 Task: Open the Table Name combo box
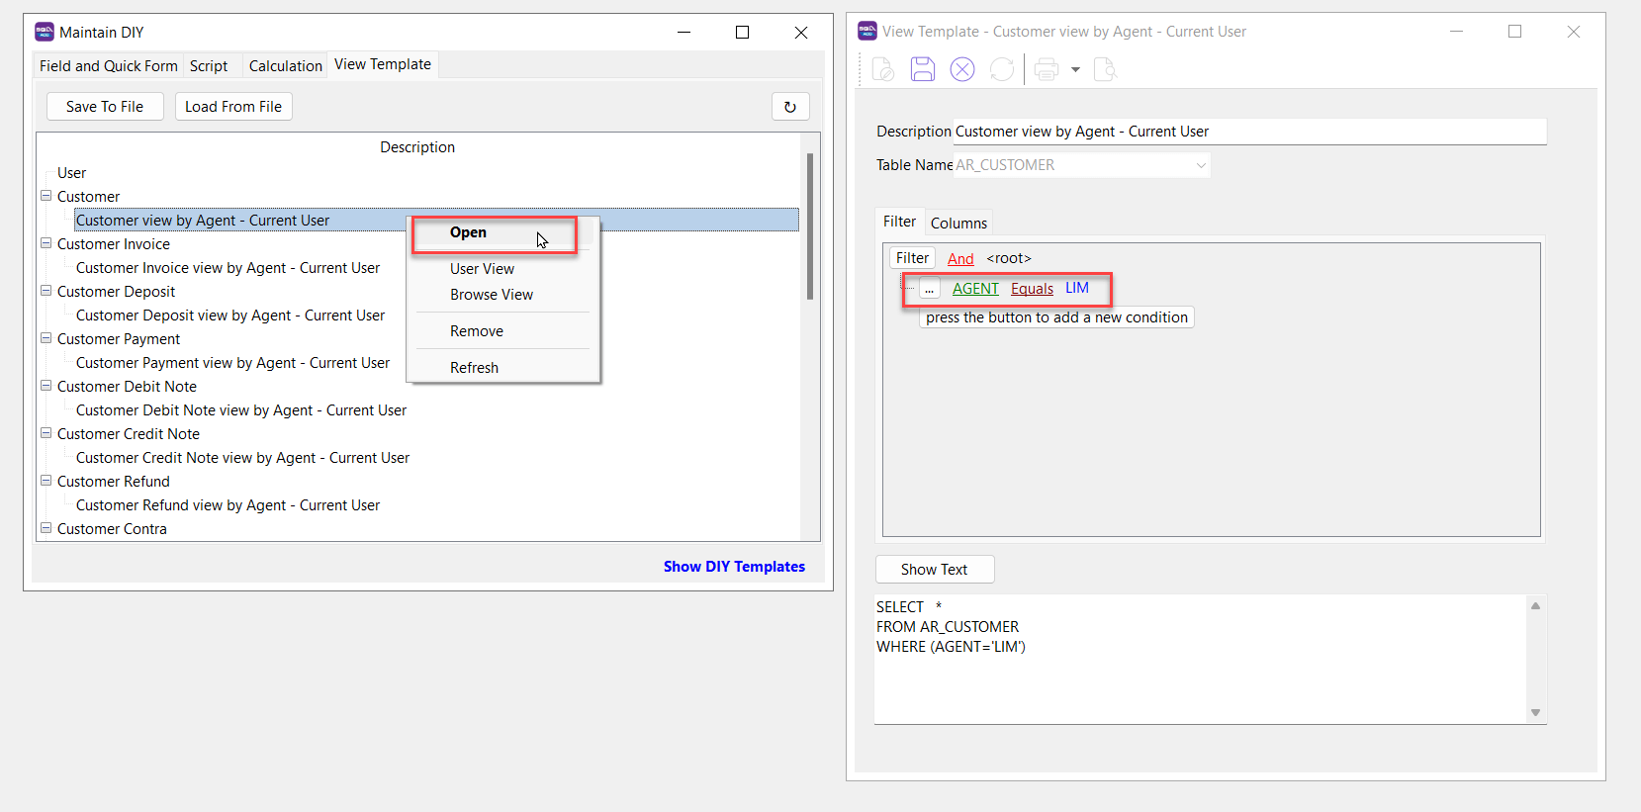click(x=1082, y=165)
